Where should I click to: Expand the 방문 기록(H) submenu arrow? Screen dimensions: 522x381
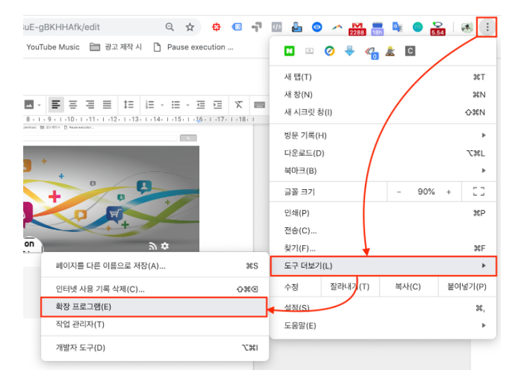pos(484,135)
